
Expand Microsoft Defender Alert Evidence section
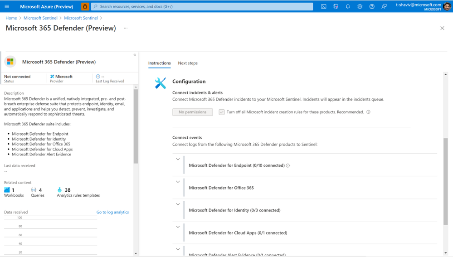coord(178,249)
